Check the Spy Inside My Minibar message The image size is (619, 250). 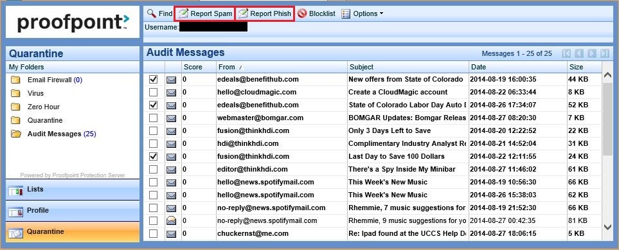pyautogui.click(x=153, y=169)
